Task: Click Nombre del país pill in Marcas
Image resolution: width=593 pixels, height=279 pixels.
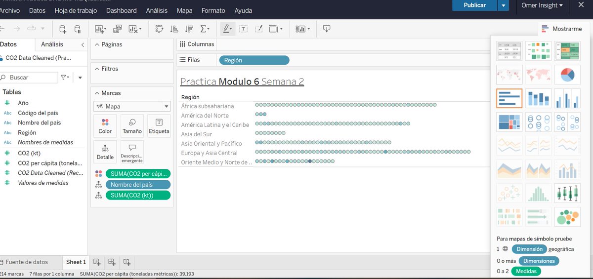Action: pyautogui.click(x=138, y=185)
